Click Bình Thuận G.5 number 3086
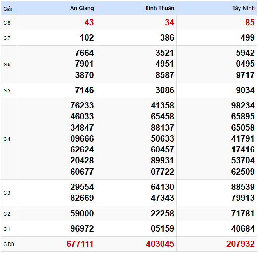Screen dimensions: 258x253 [165, 90]
